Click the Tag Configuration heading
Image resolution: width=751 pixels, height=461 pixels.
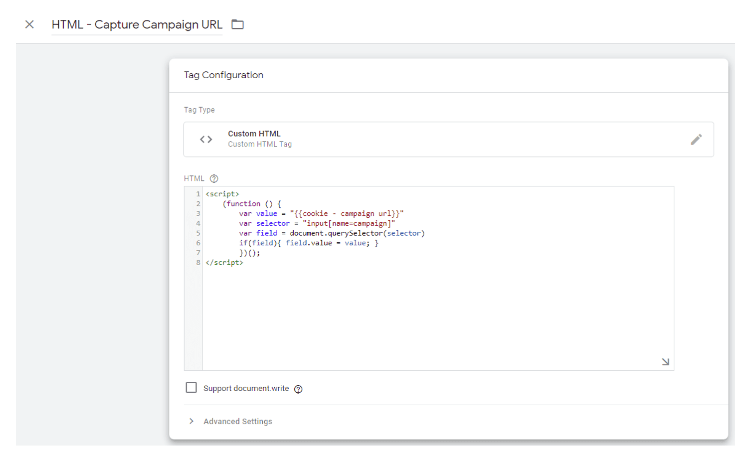(x=223, y=75)
